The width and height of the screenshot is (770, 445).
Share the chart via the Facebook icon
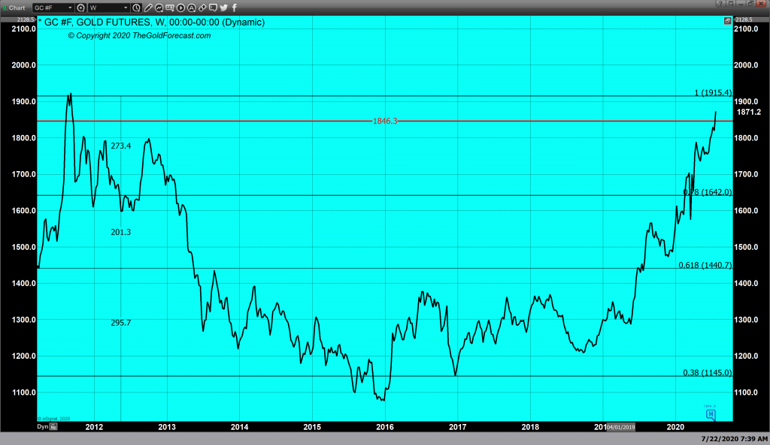point(234,6)
